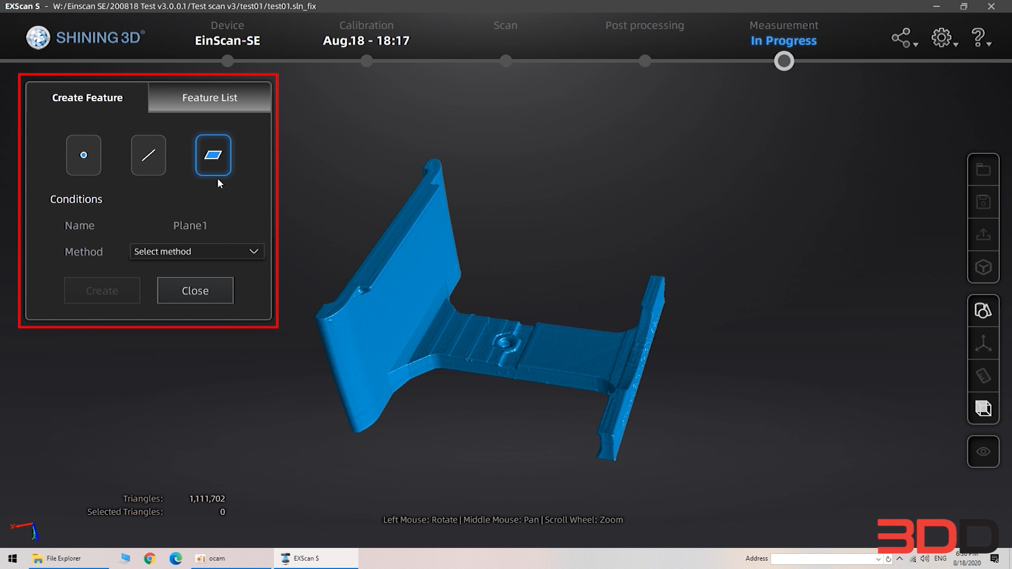This screenshot has width=1012, height=569.
Task: Click the upload share icon in right toolbar
Action: coord(983,234)
